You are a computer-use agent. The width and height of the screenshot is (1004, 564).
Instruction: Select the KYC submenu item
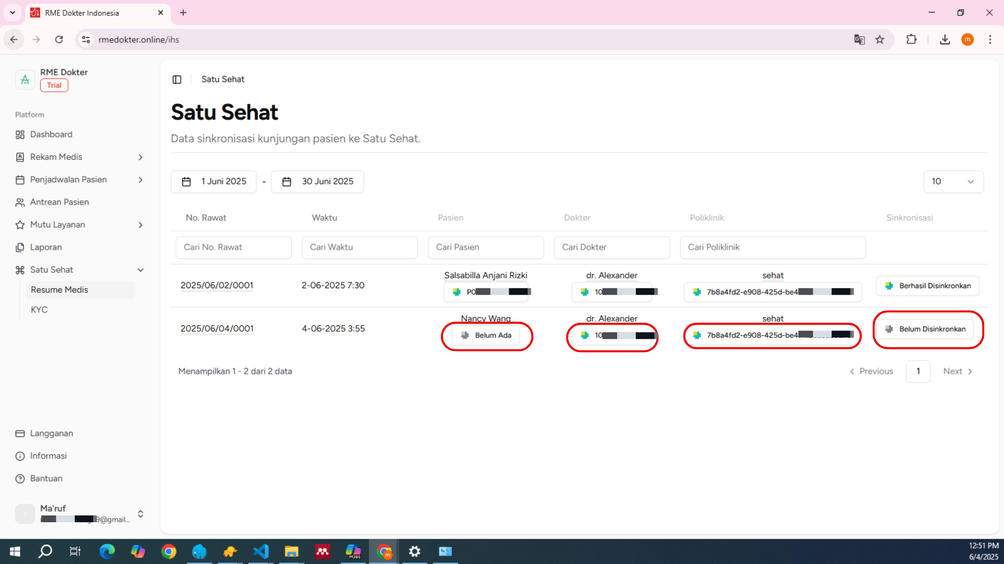[x=39, y=310]
